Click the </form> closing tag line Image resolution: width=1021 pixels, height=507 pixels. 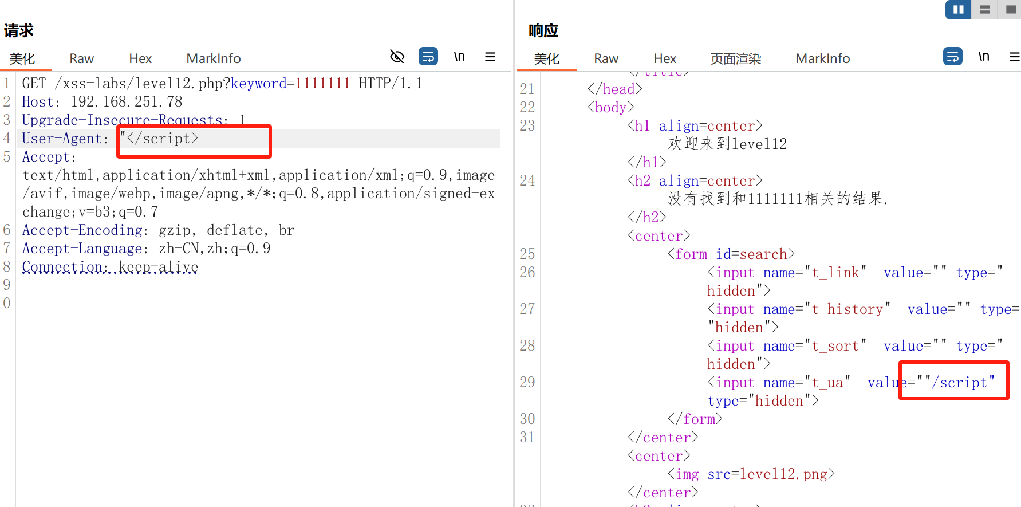point(695,419)
